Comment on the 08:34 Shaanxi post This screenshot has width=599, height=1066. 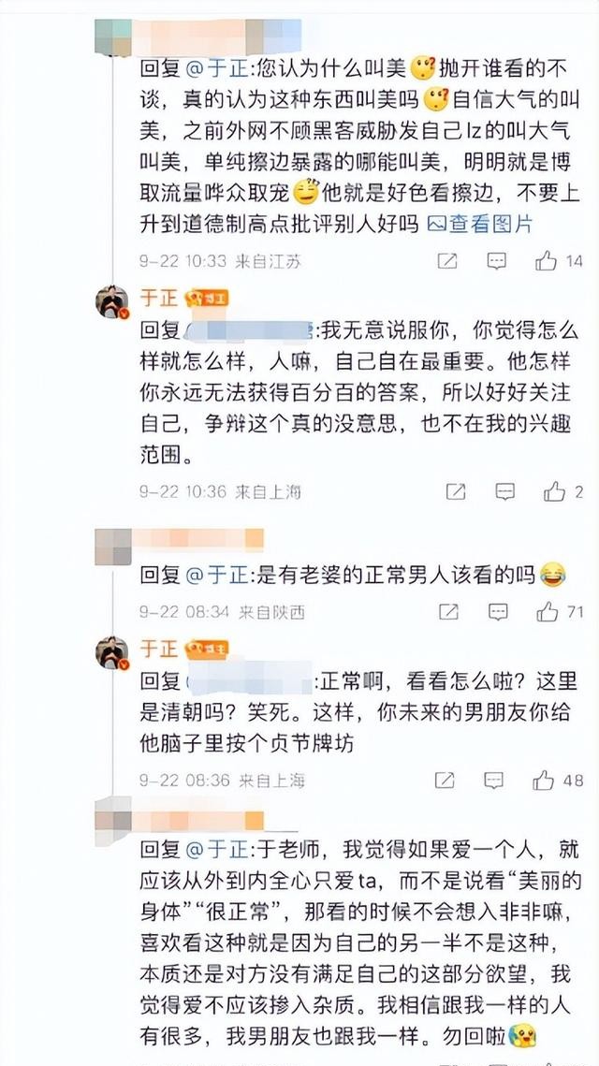pos(498,612)
